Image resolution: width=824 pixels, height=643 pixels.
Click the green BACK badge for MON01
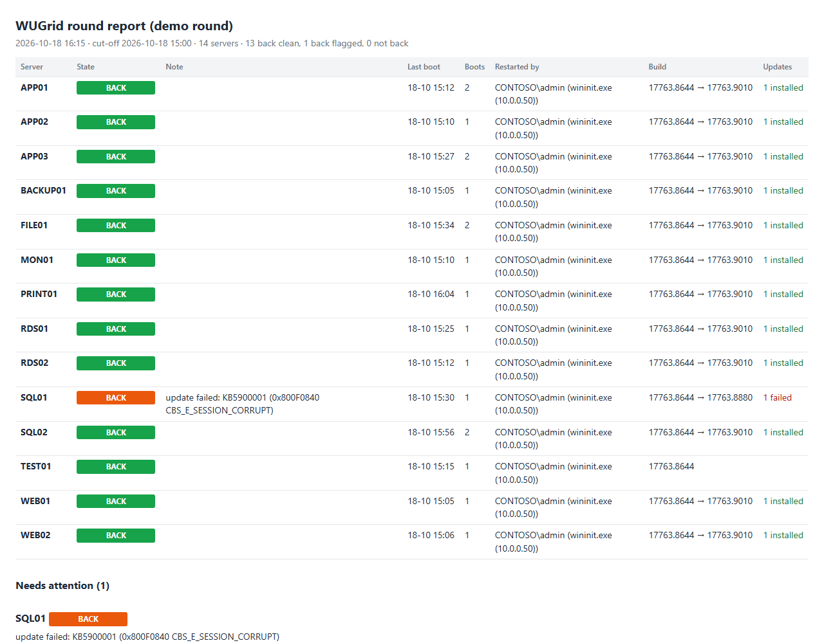[x=116, y=260]
